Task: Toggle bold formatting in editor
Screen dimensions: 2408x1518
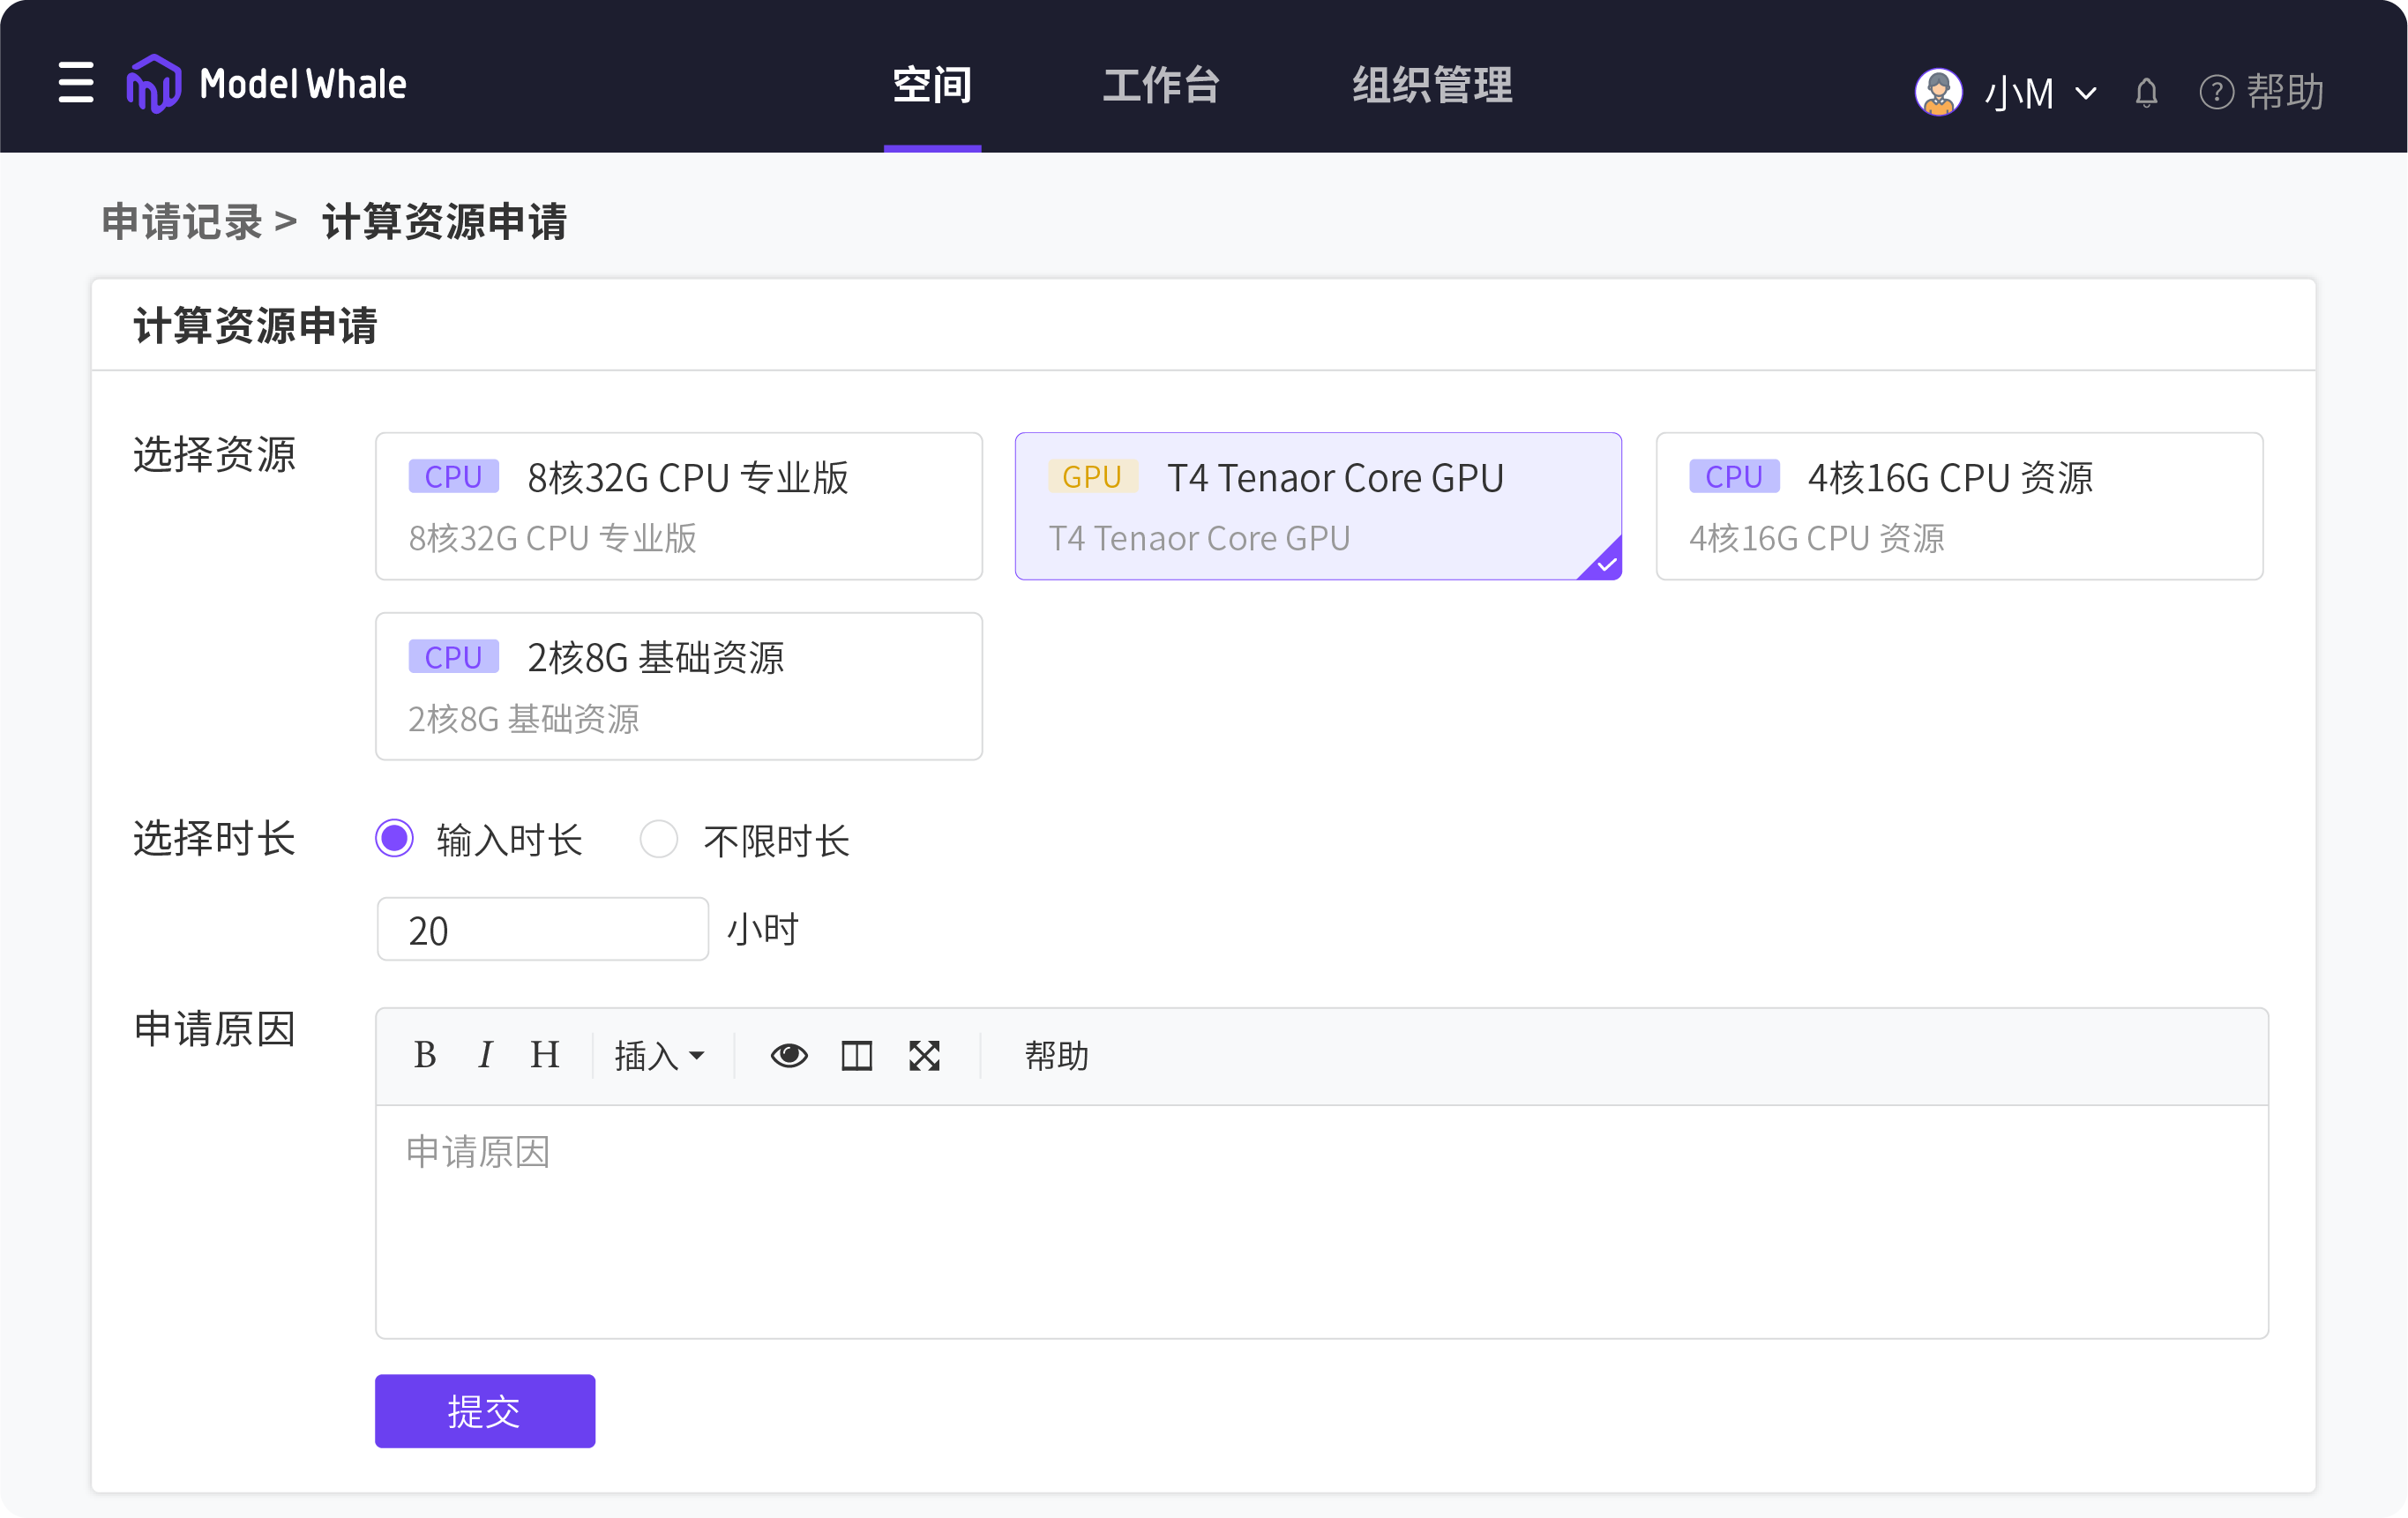Action: click(x=425, y=1055)
